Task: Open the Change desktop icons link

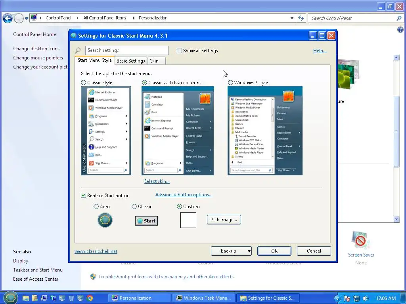Action: (36, 49)
